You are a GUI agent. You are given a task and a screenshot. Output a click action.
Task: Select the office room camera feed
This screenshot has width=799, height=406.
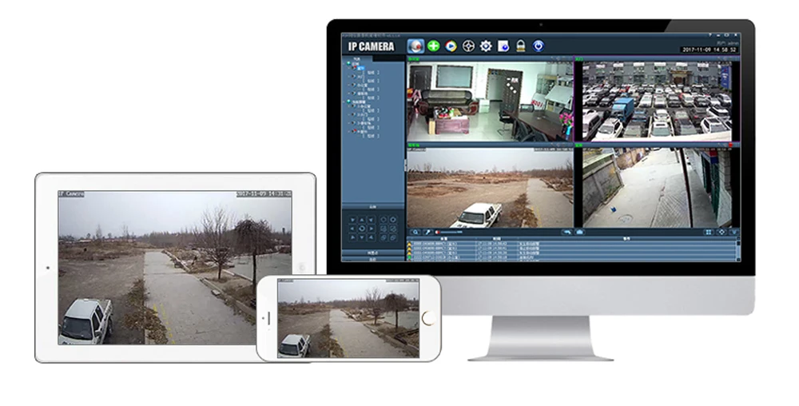tap(490, 101)
